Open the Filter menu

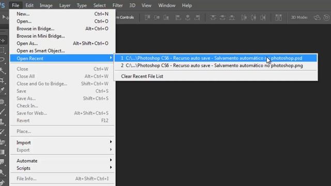tap(117, 6)
